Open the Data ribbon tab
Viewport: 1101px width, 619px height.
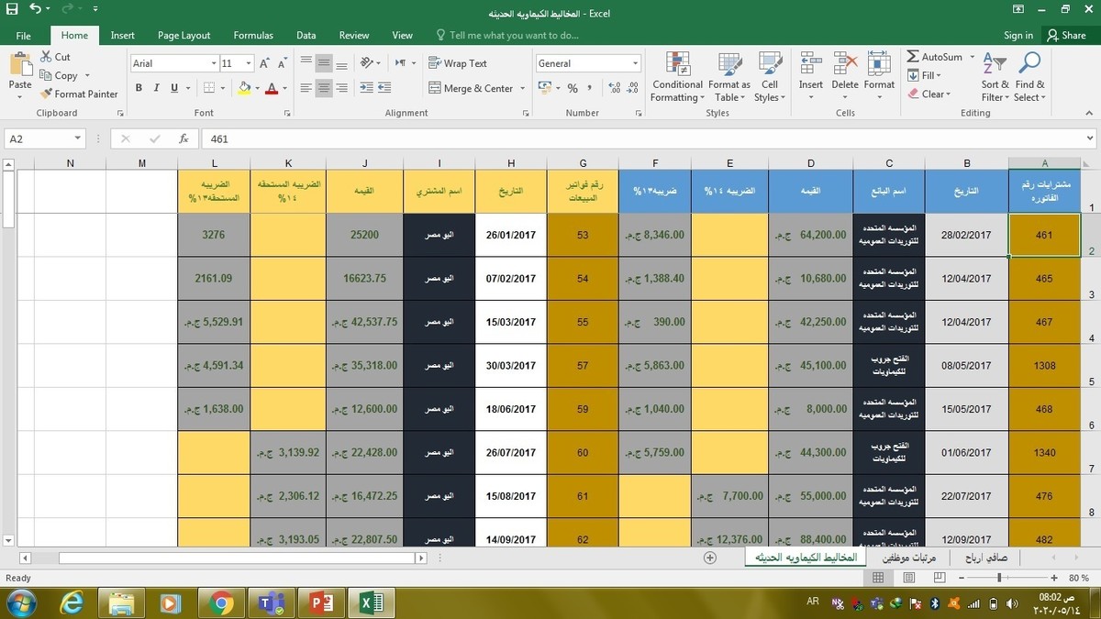pyautogui.click(x=306, y=35)
